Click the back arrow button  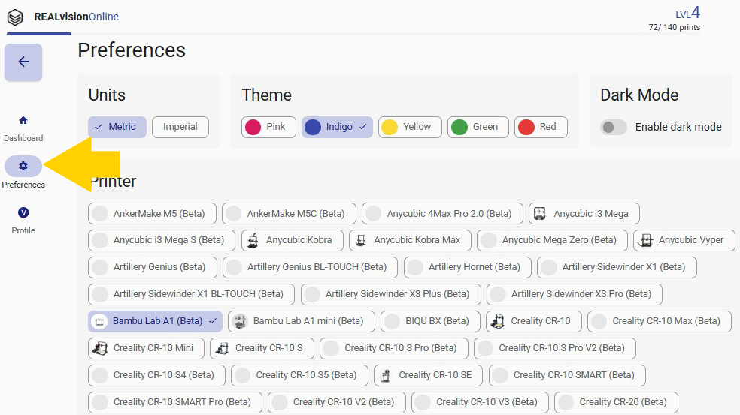coord(23,62)
